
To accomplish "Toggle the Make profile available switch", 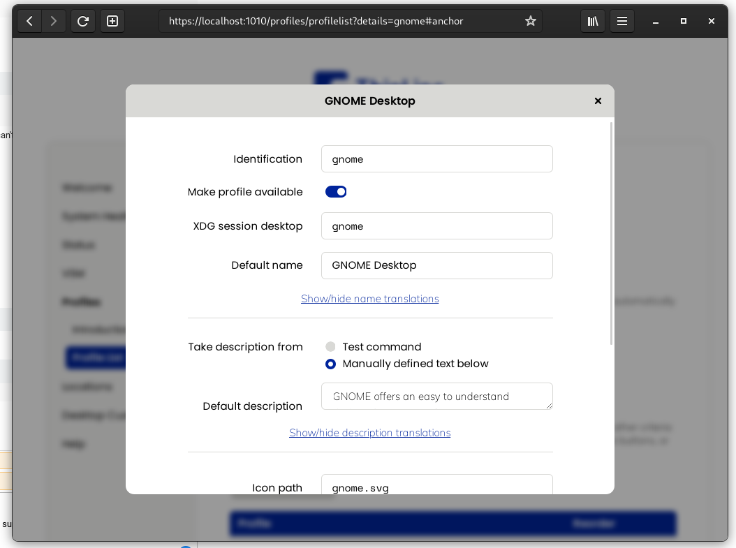I will [336, 192].
